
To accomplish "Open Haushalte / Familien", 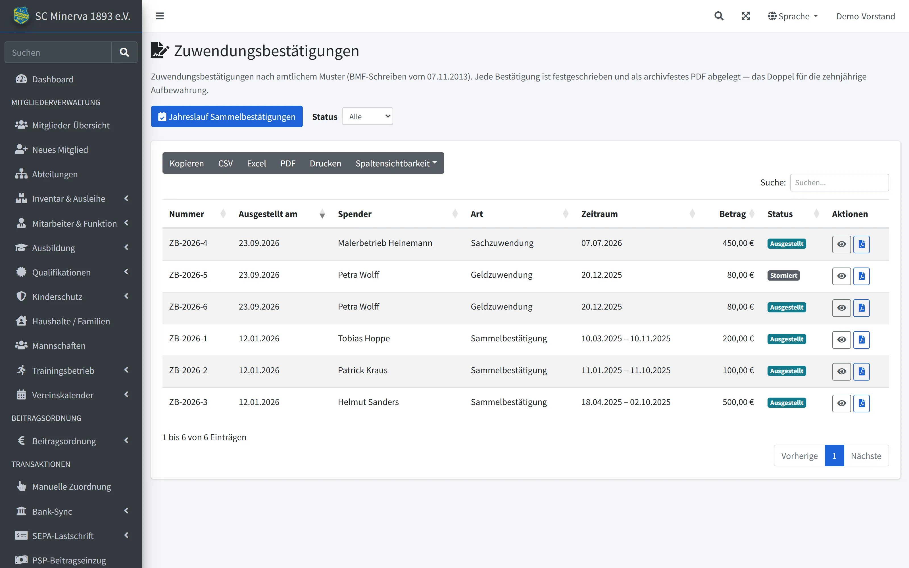I will click(x=71, y=321).
